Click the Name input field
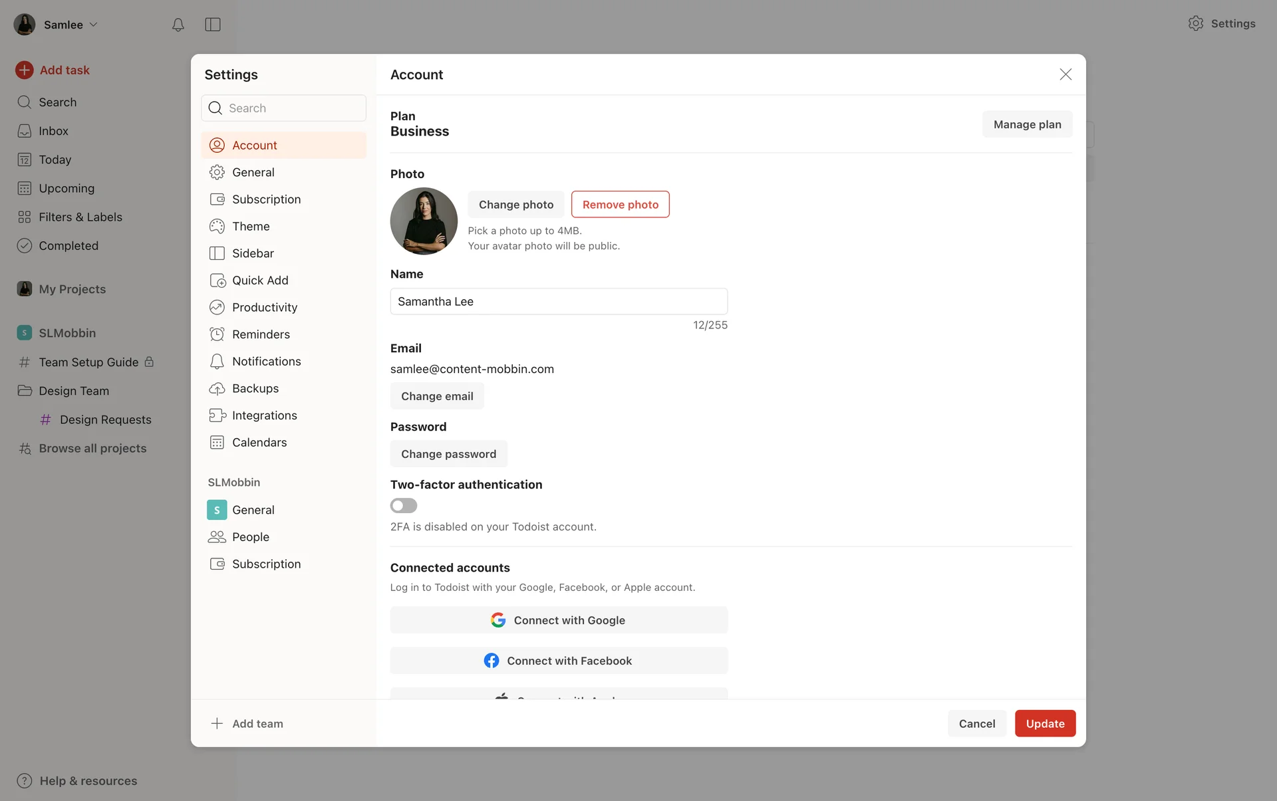 [x=559, y=302]
